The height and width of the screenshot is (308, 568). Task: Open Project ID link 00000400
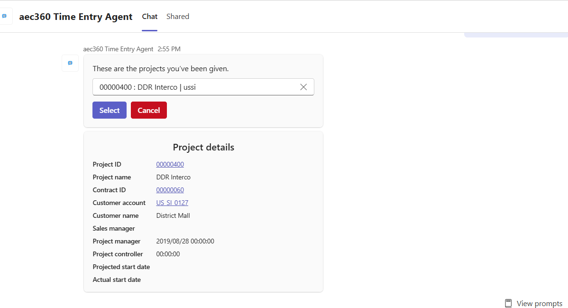point(170,164)
